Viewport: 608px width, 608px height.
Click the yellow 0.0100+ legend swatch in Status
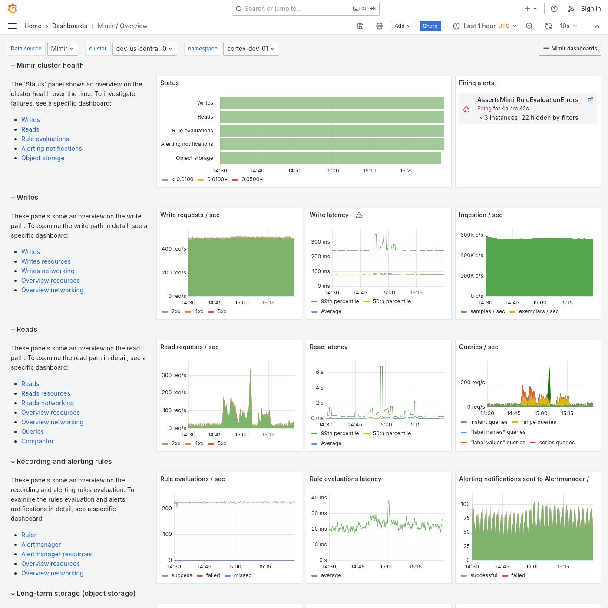[x=201, y=179]
